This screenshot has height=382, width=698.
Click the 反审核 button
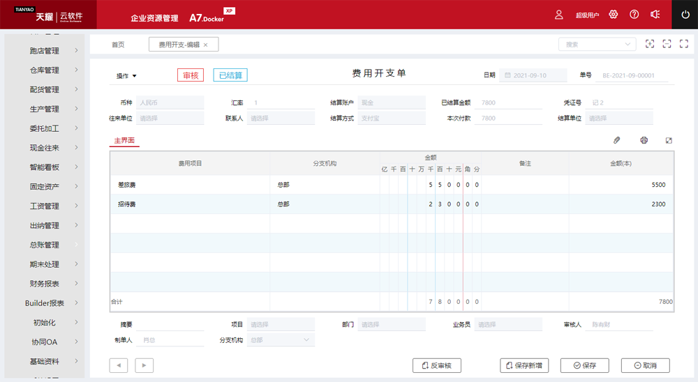[437, 365]
